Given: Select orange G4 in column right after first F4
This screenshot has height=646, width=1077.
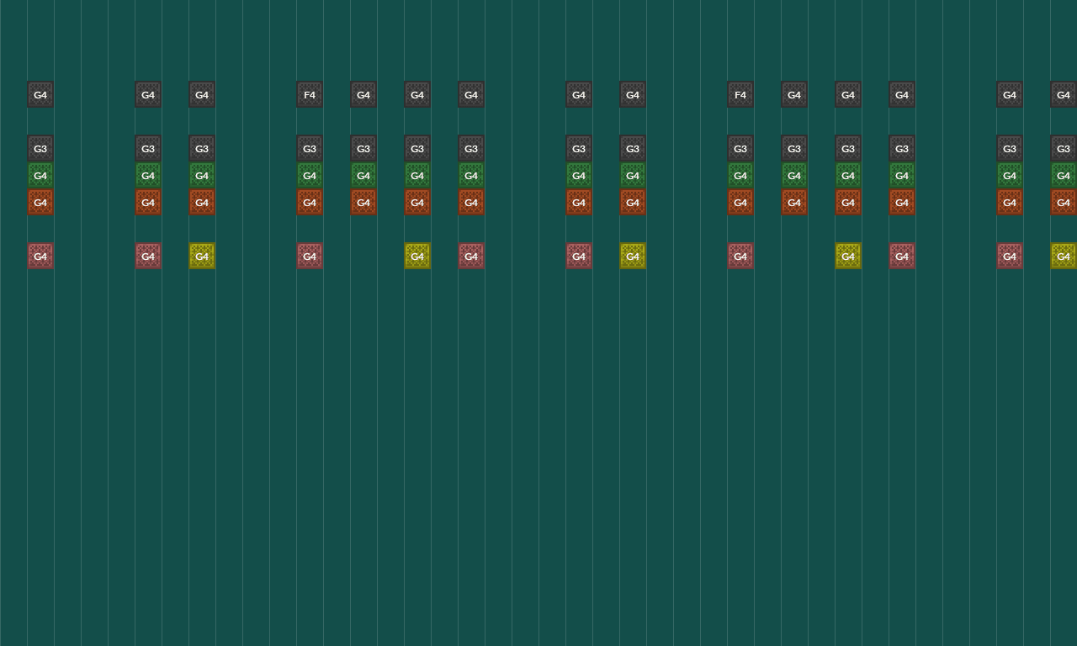Looking at the screenshot, I should pyautogui.click(x=363, y=202).
